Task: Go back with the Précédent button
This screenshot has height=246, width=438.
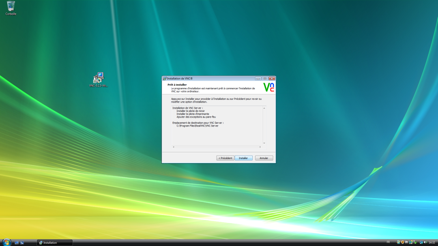Action: tap(225, 158)
